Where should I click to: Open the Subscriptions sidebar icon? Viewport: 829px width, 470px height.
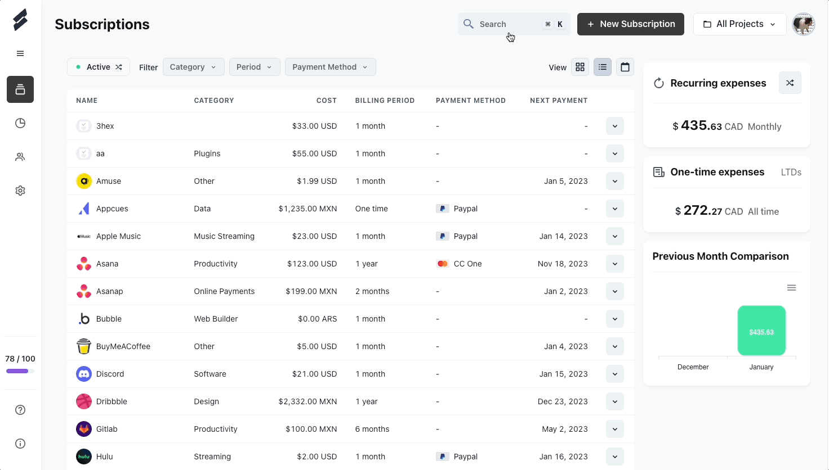[x=20, y=89]
